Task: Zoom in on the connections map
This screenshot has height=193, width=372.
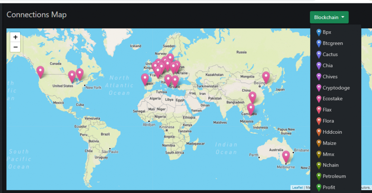Action: [15, 37]
